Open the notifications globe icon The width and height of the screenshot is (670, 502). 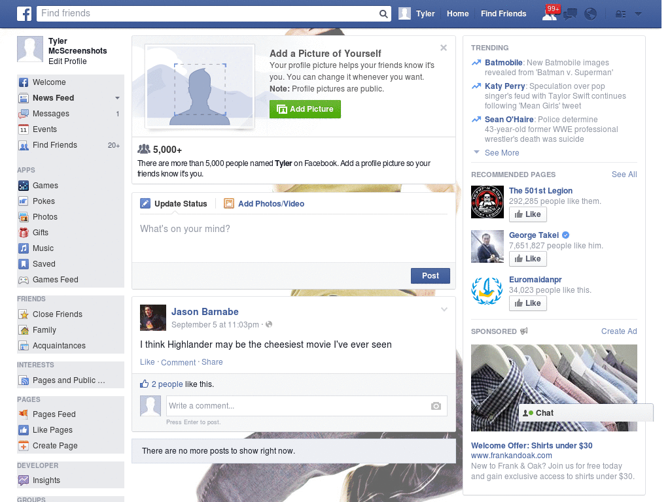coord(591,14)
